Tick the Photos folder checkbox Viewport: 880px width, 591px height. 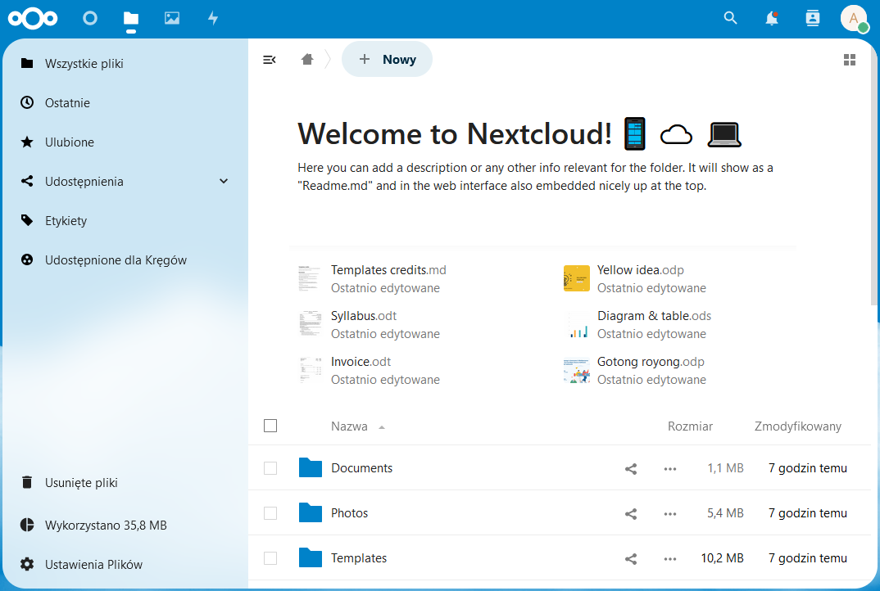click(270, 513)
